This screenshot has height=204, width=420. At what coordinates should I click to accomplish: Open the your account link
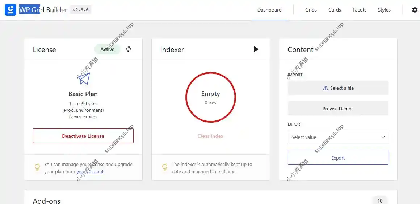(90, 171)
